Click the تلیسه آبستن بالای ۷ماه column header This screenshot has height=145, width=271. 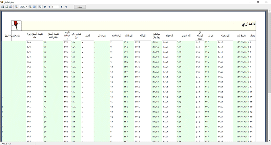pos(53,36)
